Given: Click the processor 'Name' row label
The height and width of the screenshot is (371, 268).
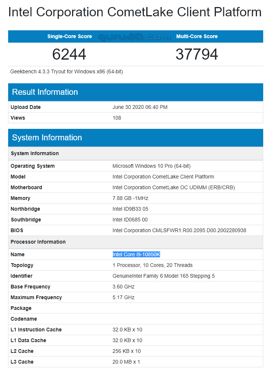Looking at the screenshot, I should click(17, 255).
